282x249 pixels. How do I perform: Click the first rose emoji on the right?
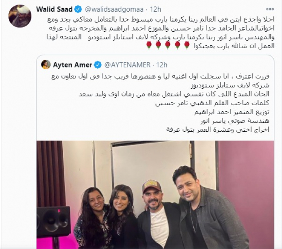[x=187, y=45]
